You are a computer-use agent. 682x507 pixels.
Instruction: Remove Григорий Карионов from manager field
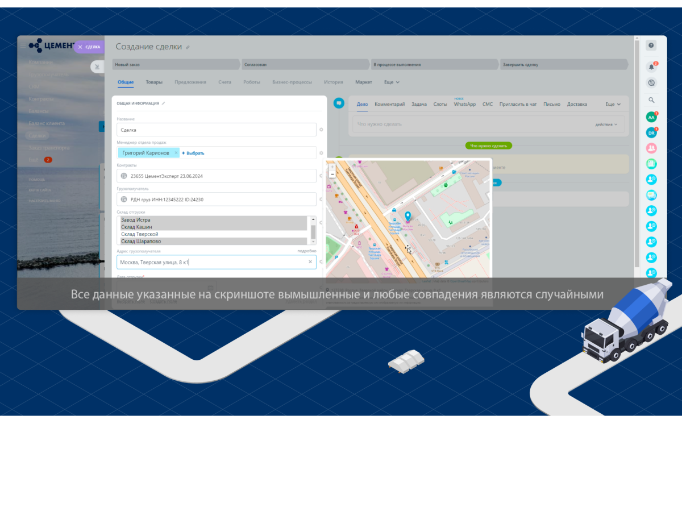176,153
